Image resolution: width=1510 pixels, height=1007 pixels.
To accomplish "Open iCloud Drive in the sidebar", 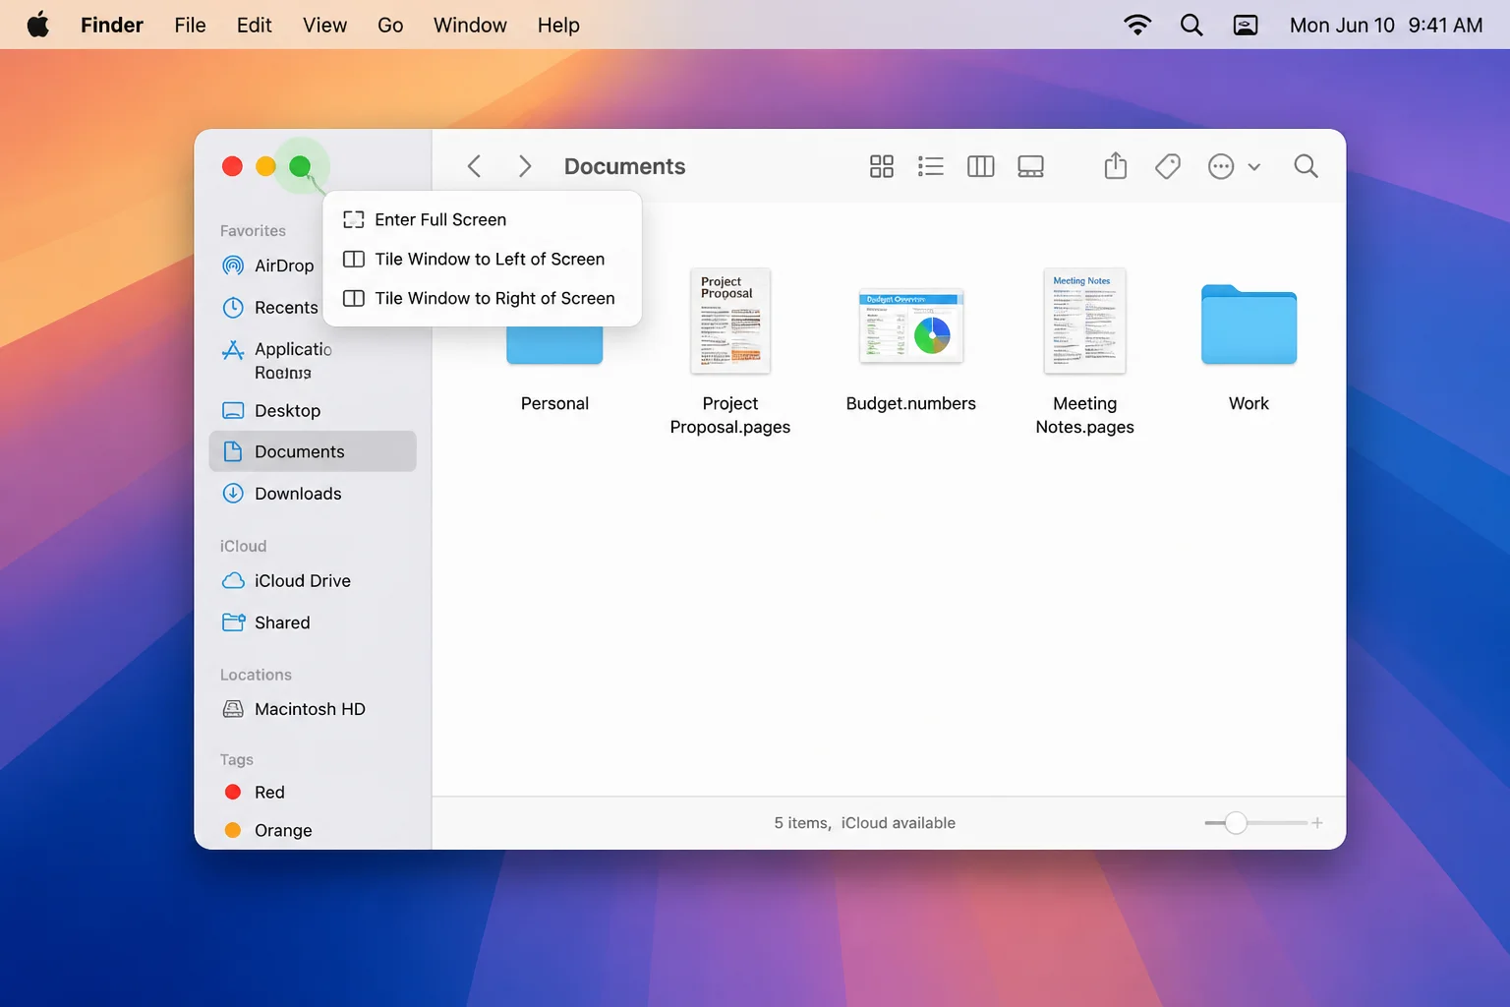I will (313, 581).
